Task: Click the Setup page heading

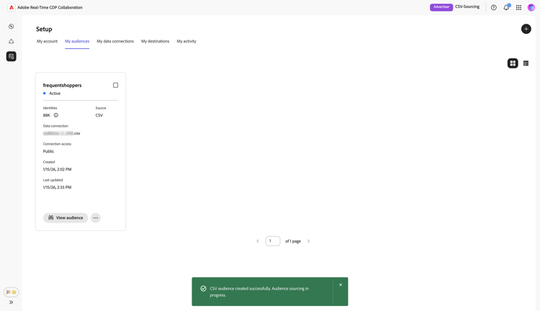Action: tap(44, 30)
